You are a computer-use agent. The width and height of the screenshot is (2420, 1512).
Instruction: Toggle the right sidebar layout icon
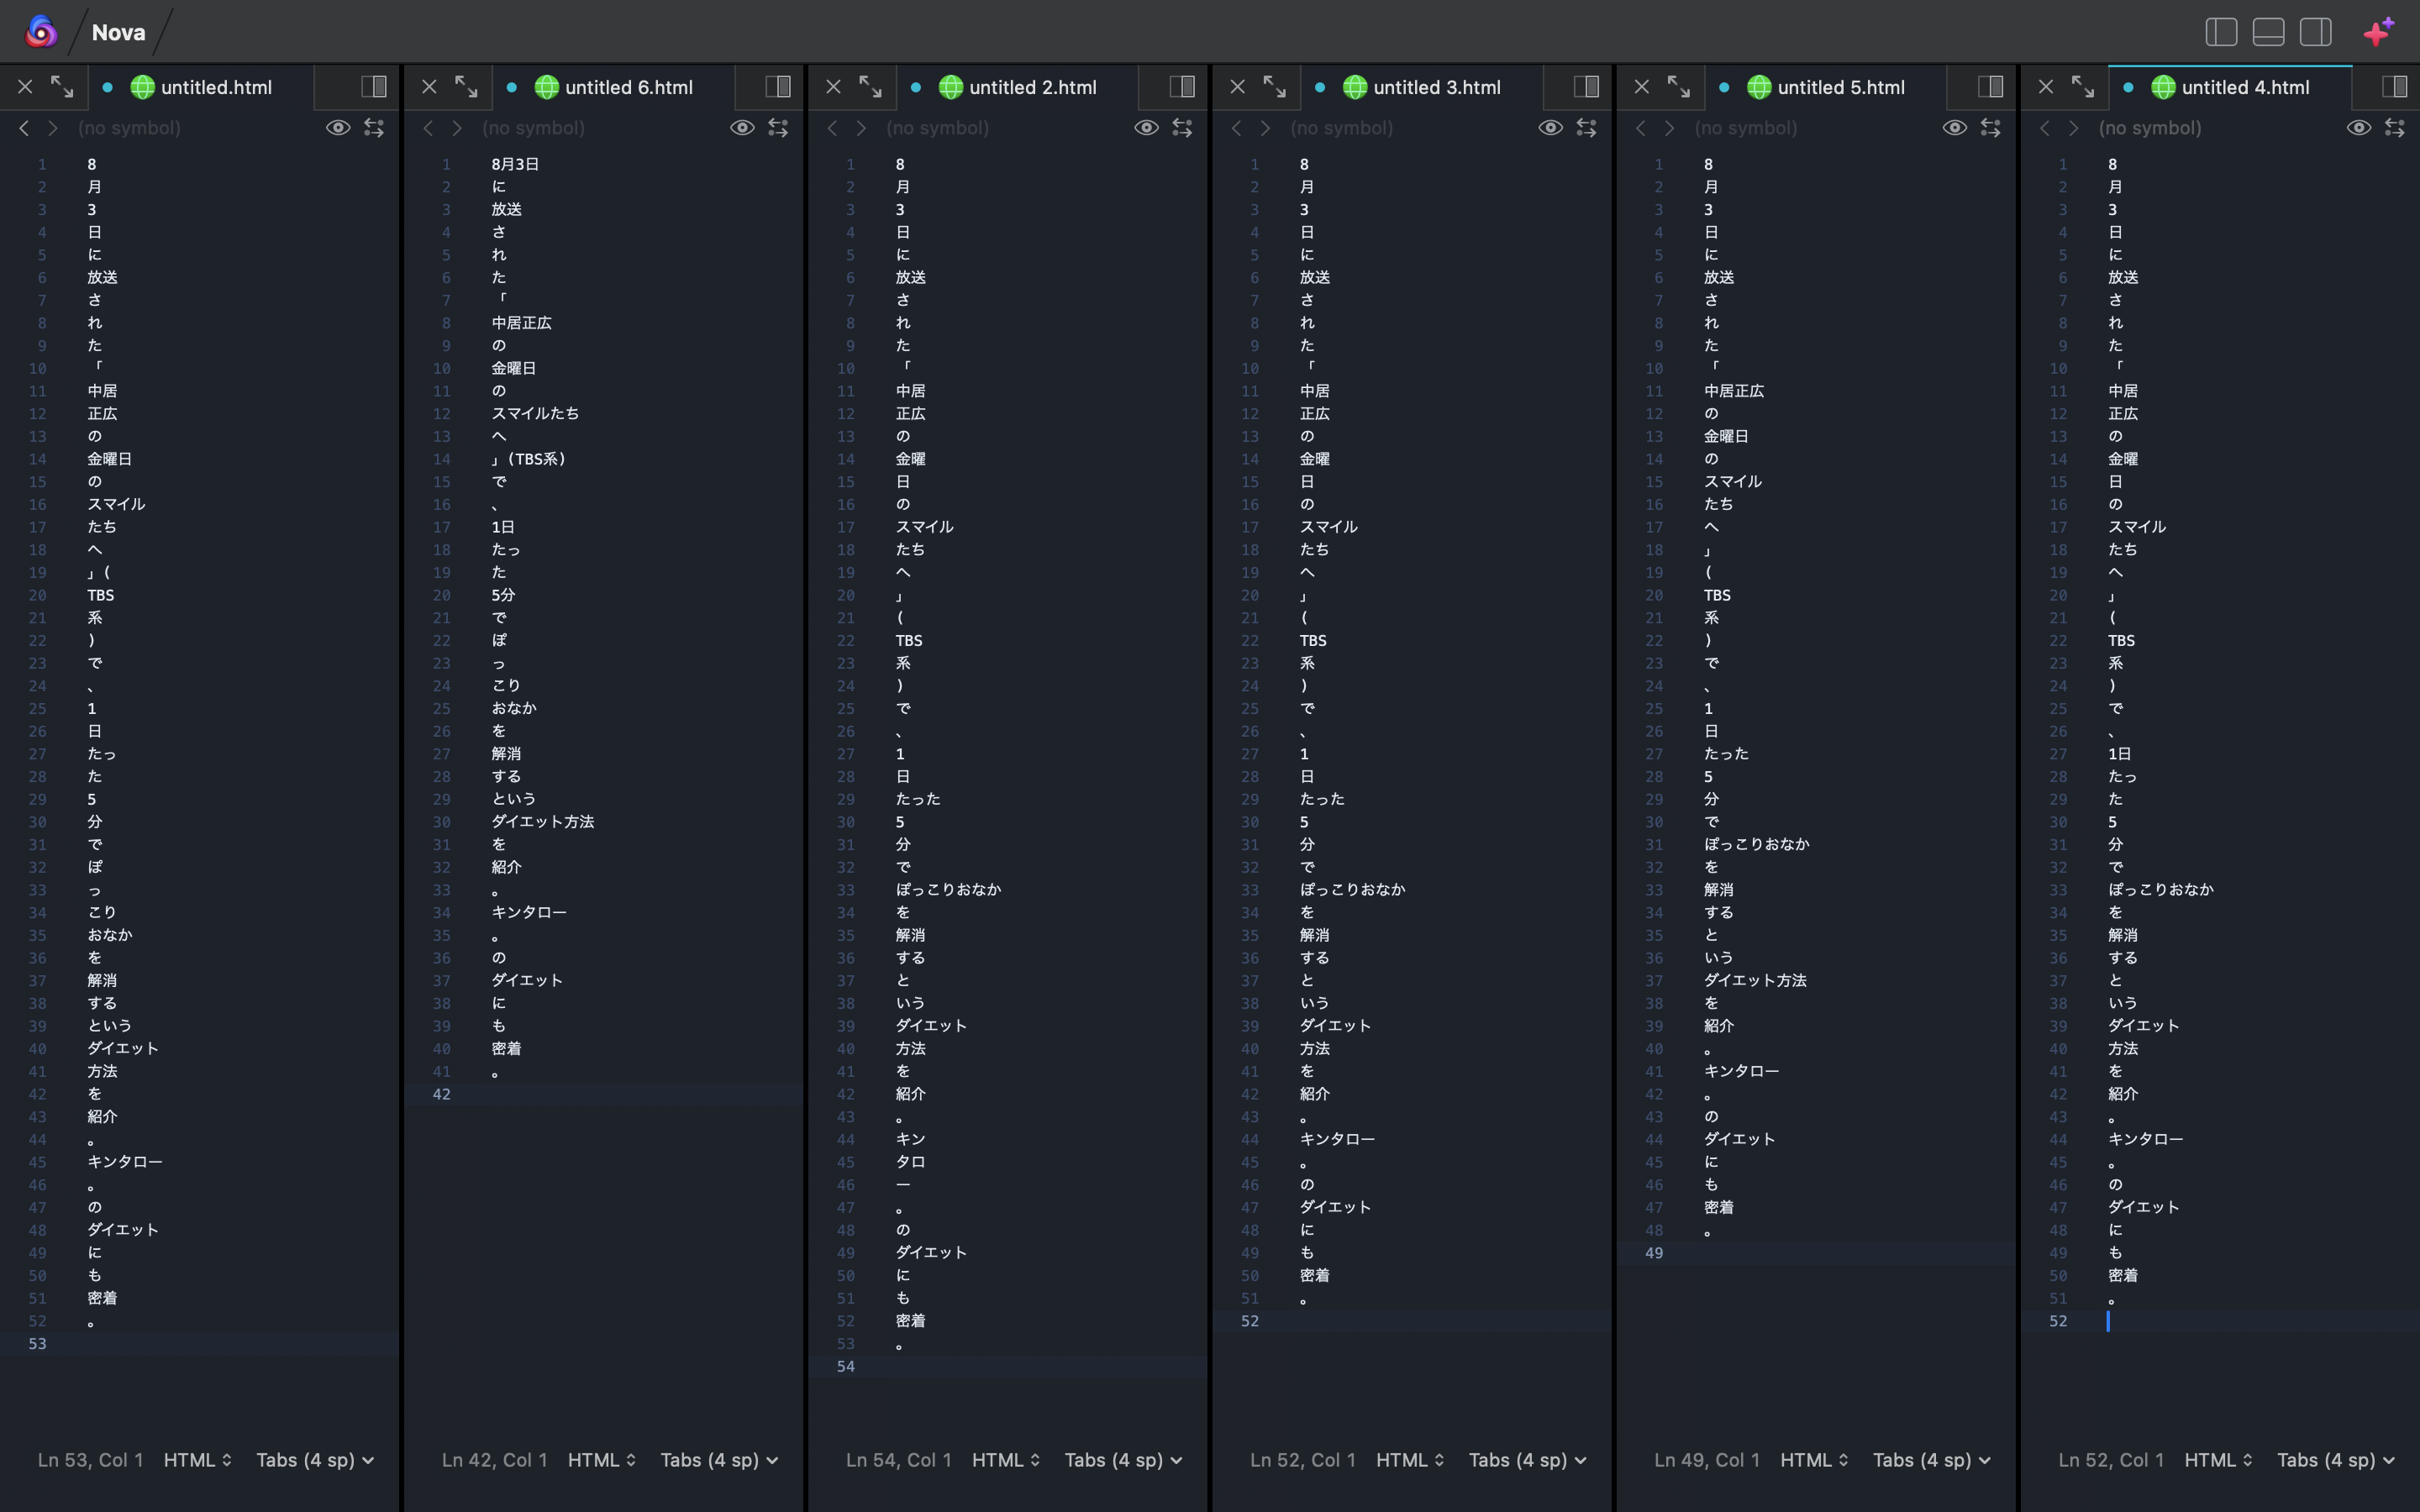pyautogui.click(x=2315, y=32)
